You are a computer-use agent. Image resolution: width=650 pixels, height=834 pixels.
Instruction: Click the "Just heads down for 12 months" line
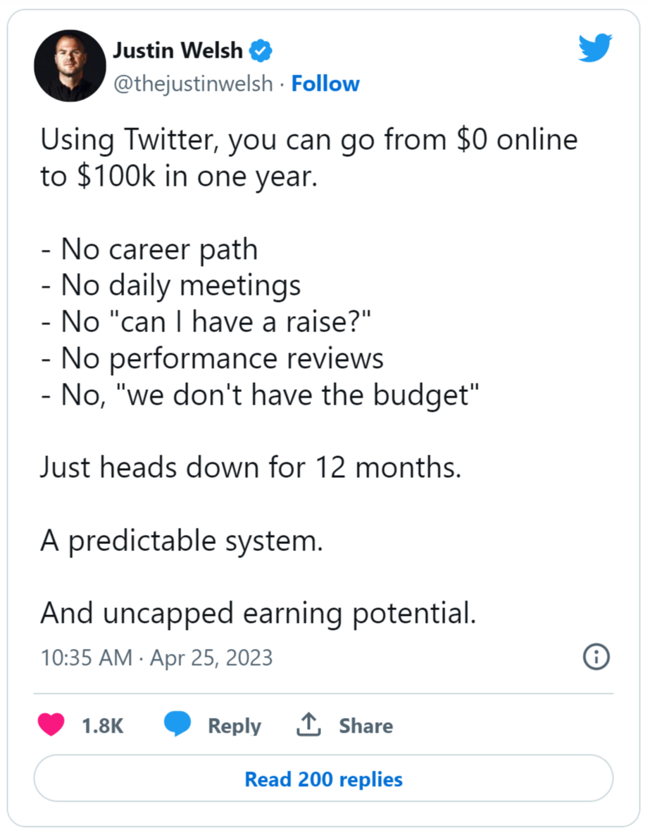(251, 467)
